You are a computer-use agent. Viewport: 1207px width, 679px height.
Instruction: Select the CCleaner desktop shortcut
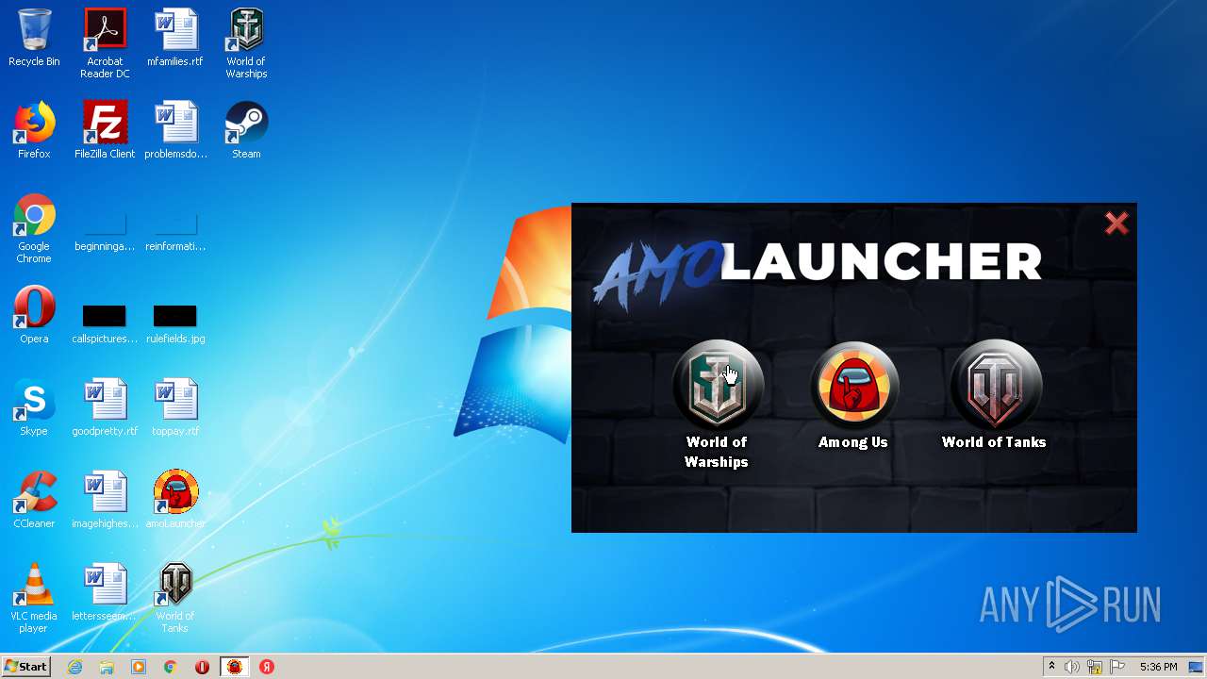pyautogui.click(x=34, y=500)
